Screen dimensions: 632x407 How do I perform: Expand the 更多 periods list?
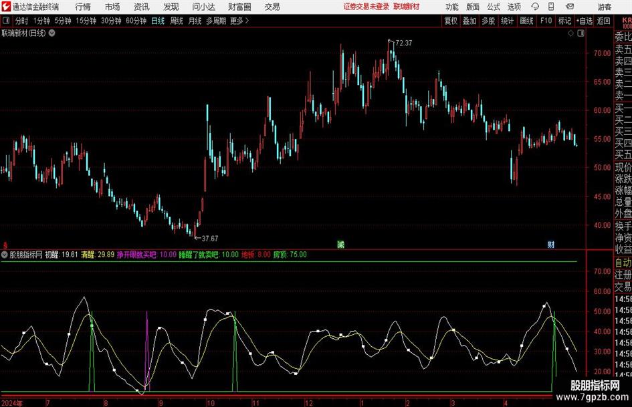[x=239, y=21]
